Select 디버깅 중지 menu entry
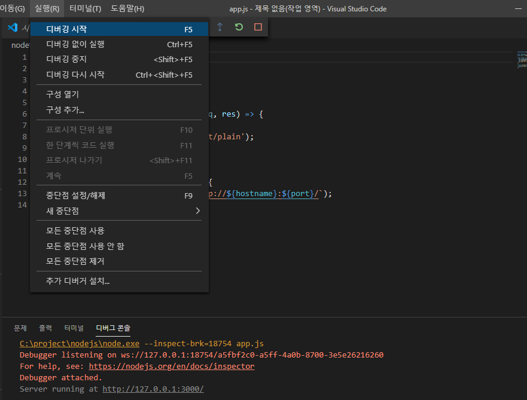 point(119,59)
